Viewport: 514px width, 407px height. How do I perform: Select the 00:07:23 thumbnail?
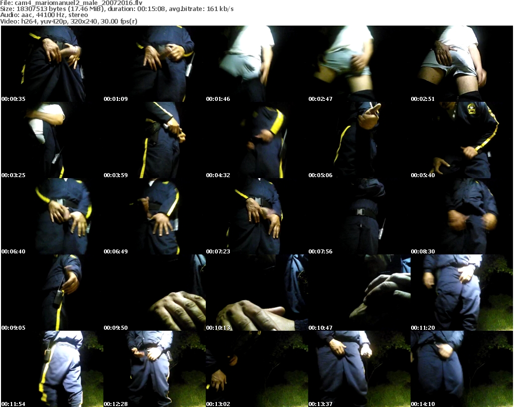click(x=256, y=217)
